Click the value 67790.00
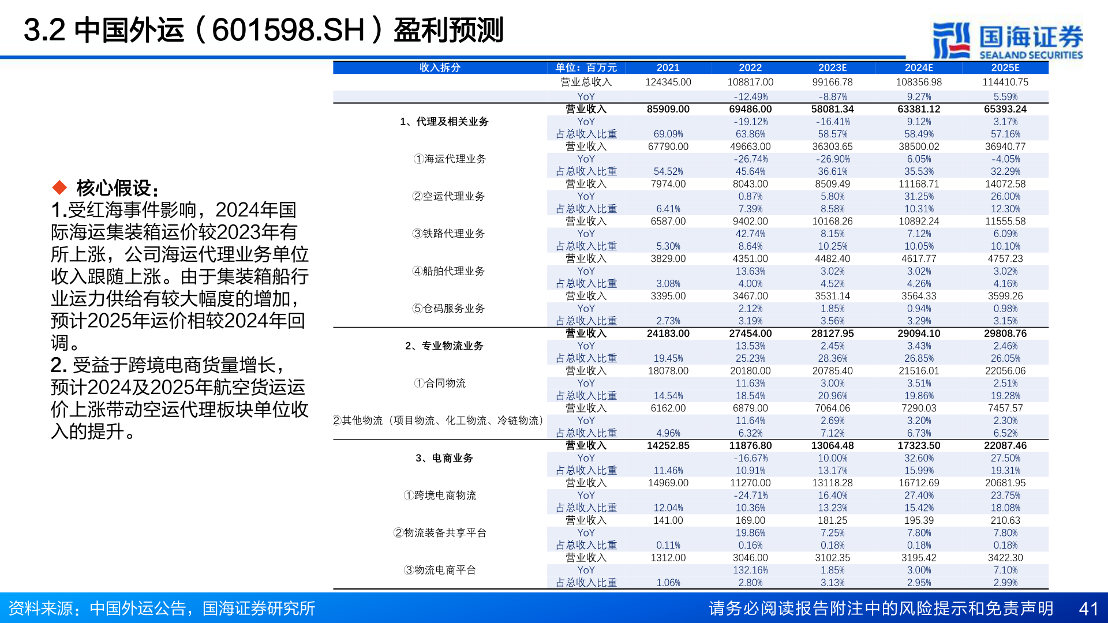 [x=668, y=147]
